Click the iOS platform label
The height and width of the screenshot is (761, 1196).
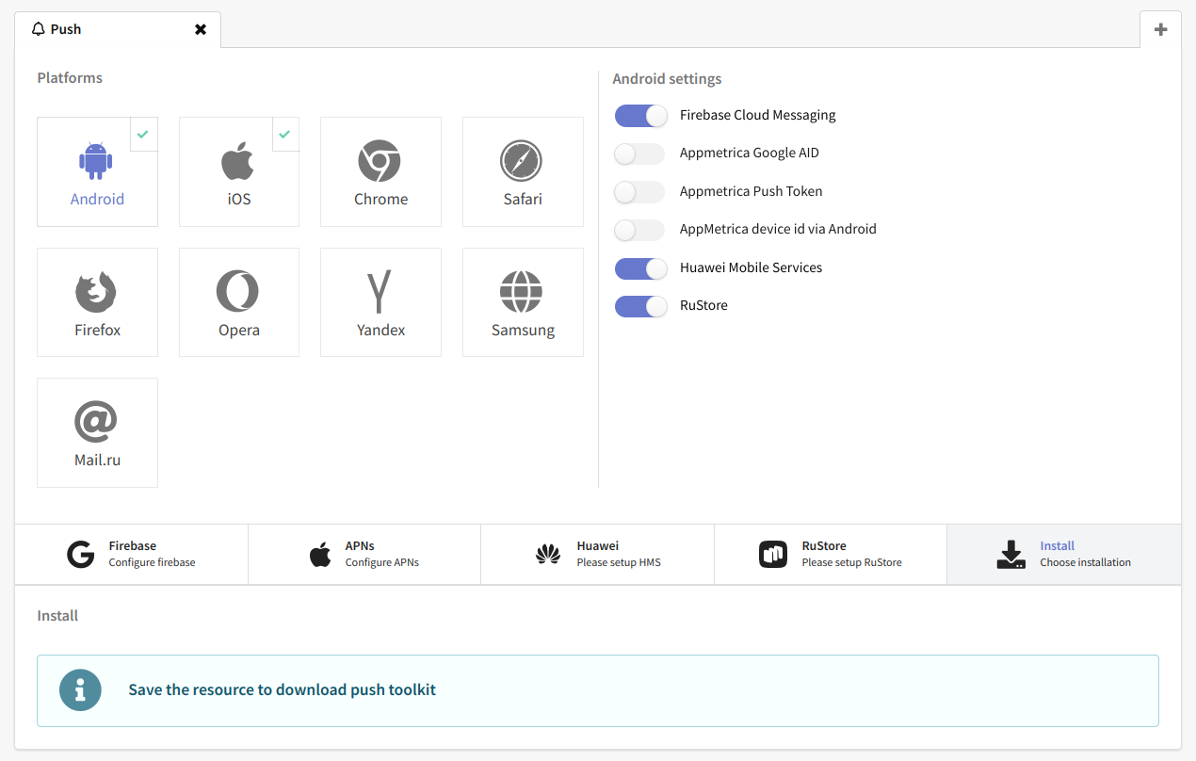(x=239, y=200)
